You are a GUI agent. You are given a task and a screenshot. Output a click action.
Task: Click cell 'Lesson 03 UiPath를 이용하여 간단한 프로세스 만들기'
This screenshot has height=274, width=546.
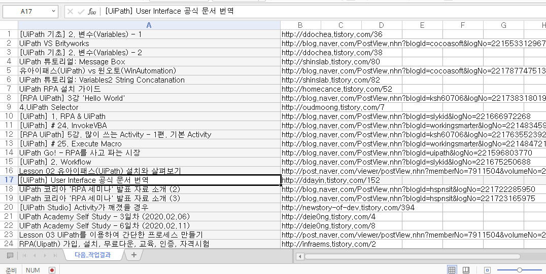point(149,234)
